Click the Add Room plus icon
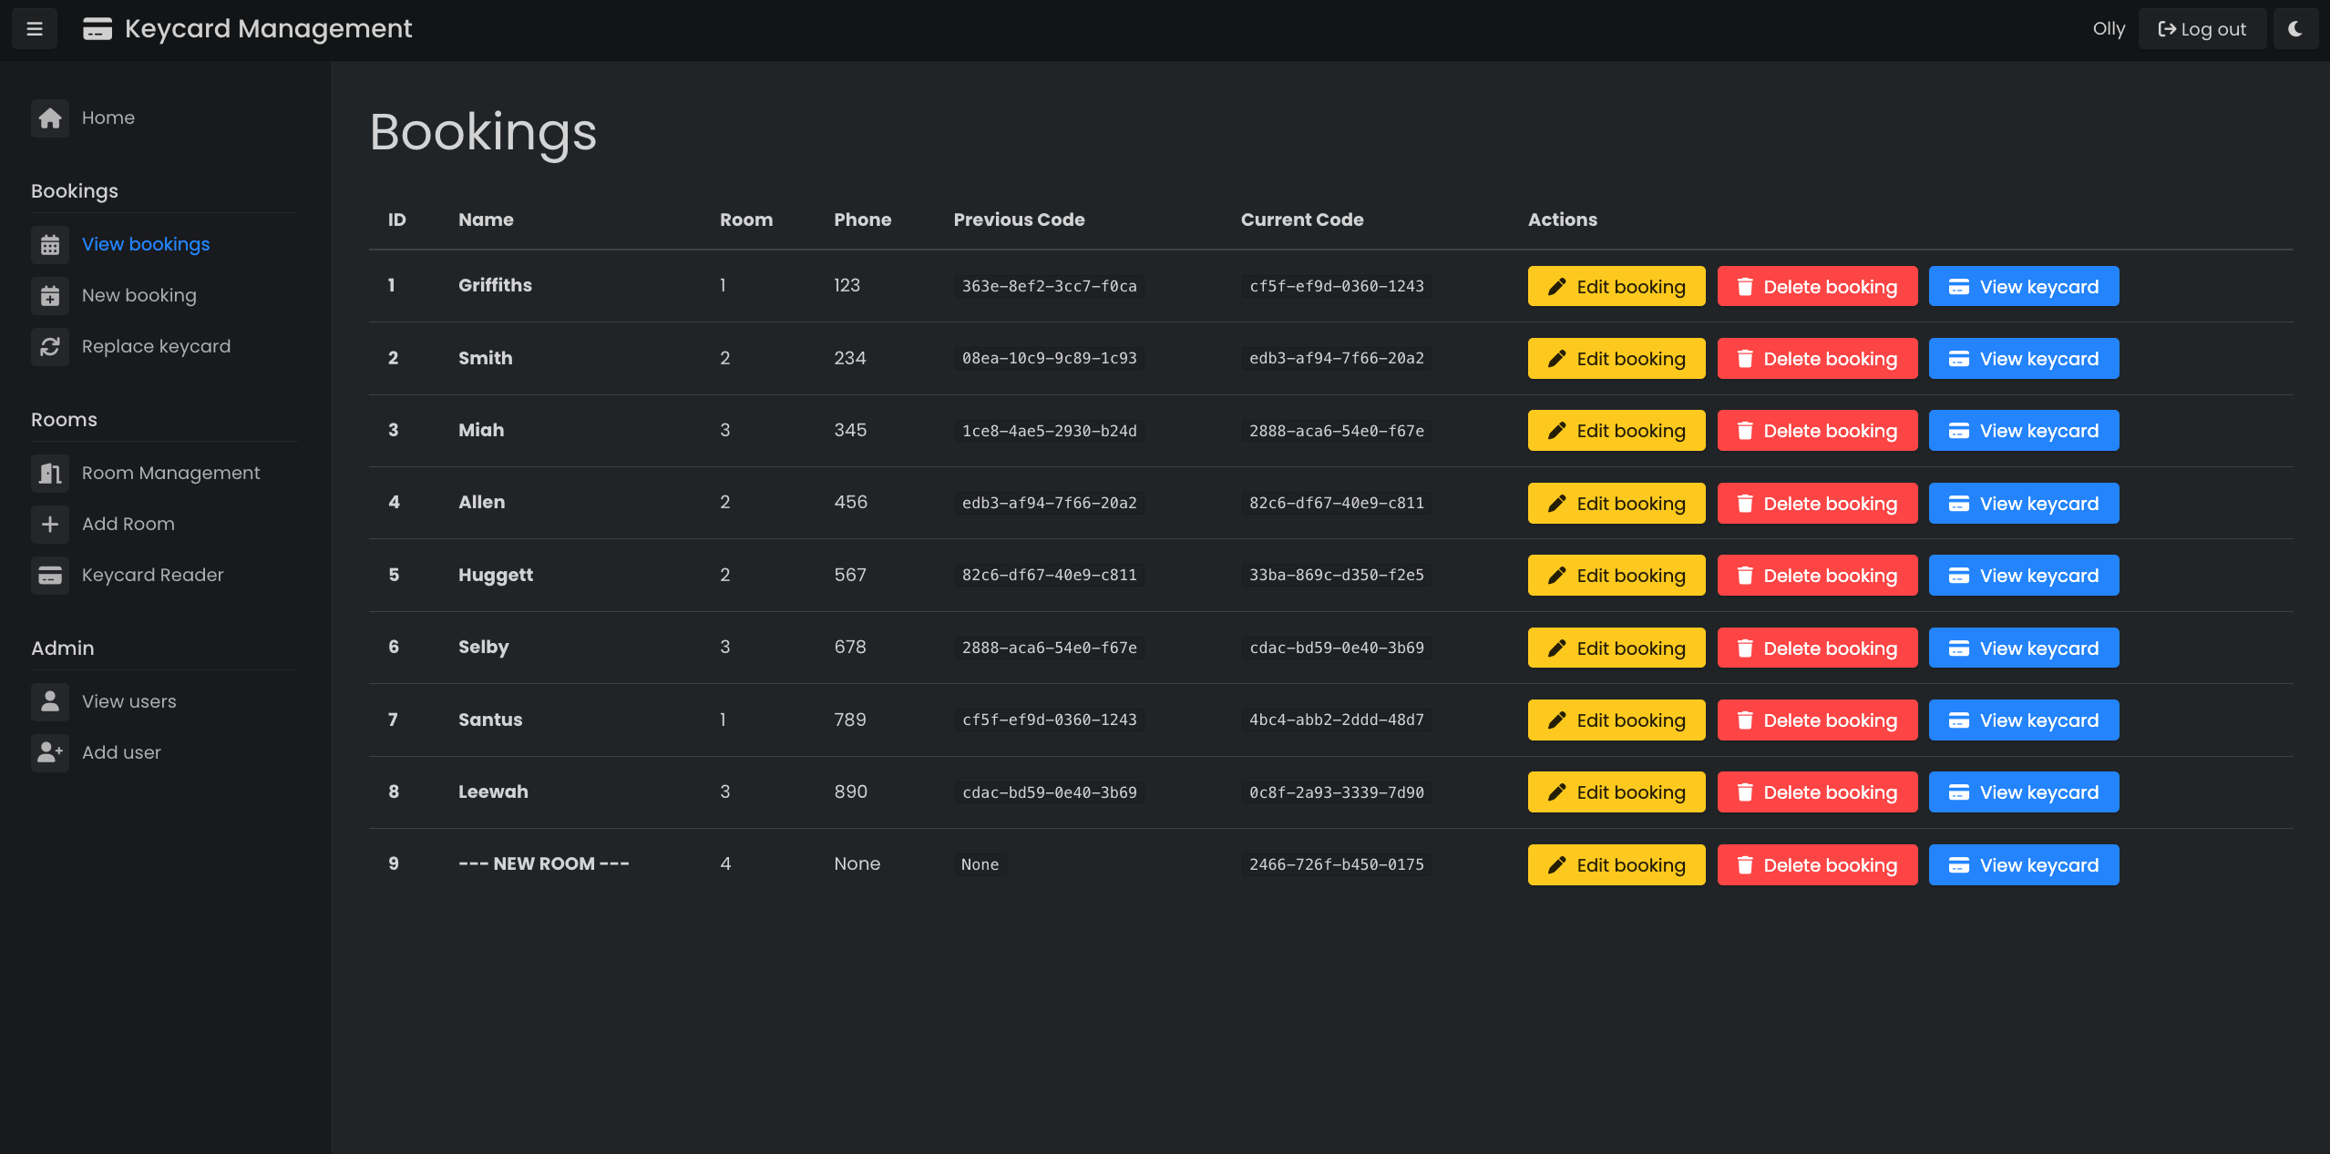2330x1154 pixels. point(50,524)
